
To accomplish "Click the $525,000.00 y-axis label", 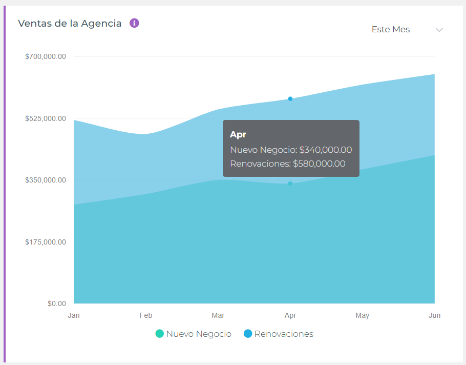I will coord(46,118).
